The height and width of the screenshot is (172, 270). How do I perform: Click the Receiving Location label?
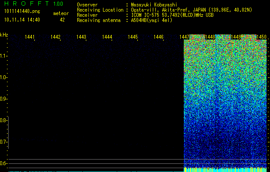click(x=100, y=10)
